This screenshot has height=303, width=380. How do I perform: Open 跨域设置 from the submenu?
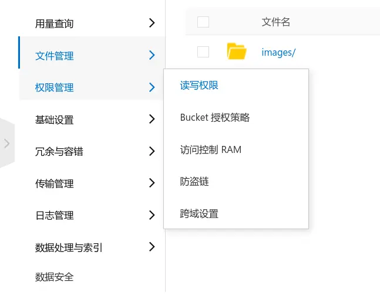coord(199,214)
